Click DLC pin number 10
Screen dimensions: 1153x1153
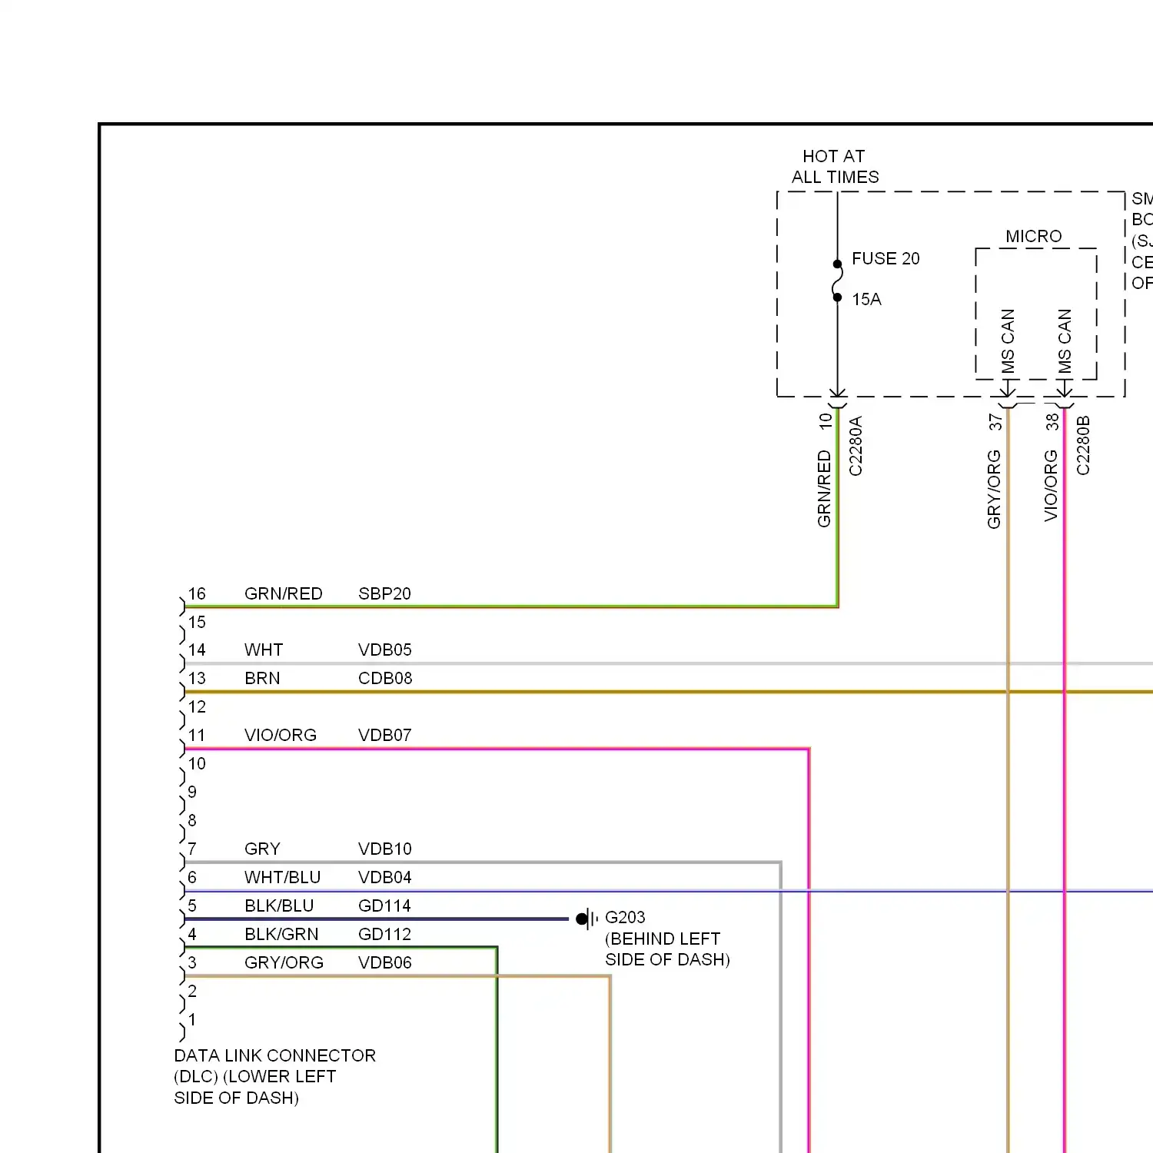pyautogui.click(x=197, y=763)
